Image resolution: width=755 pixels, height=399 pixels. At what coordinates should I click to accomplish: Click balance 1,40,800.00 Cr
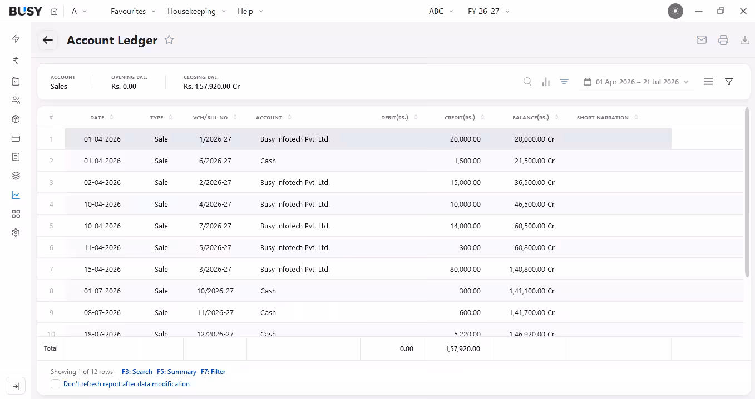click(x=532, y=270)
